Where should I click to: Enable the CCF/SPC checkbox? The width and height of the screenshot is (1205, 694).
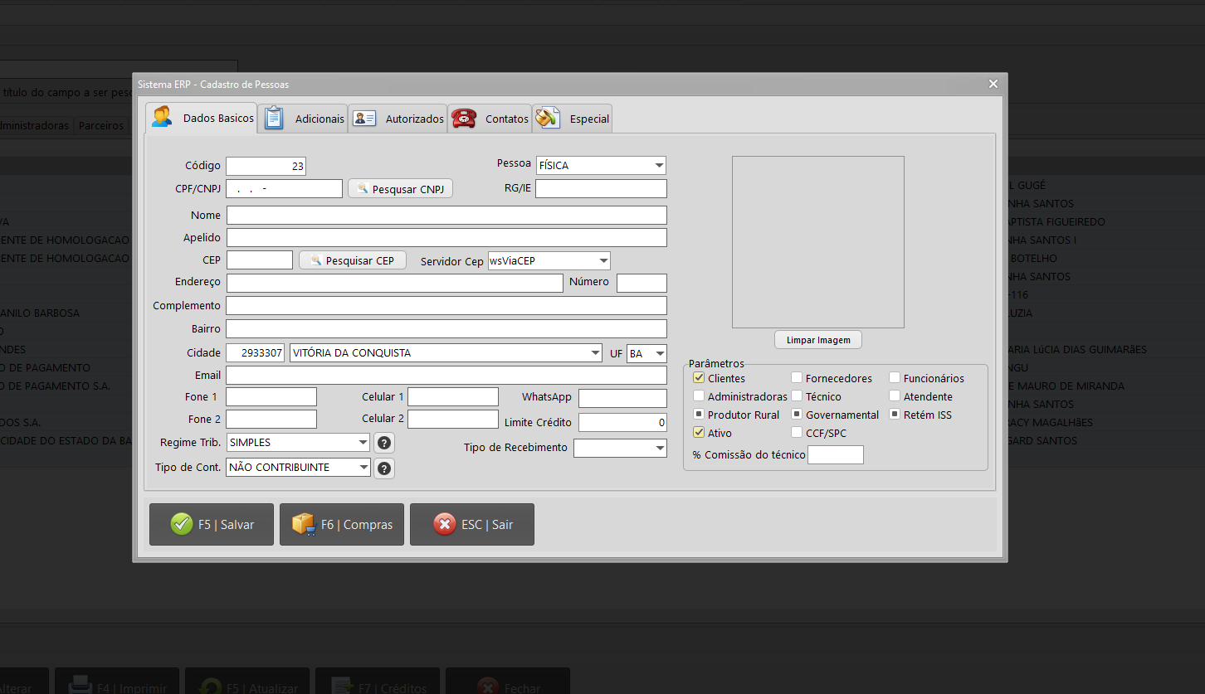pos(797,433)
